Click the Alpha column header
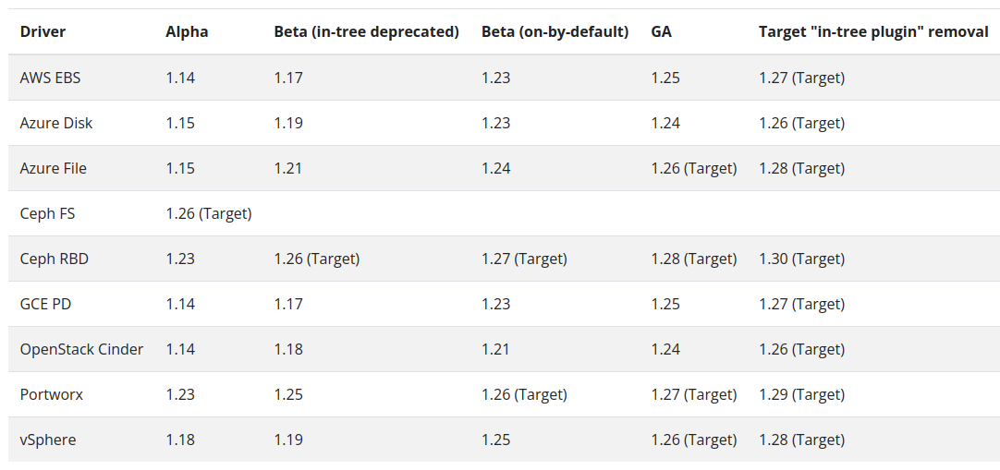Screen dimensions: 1000x470 (187, 31)
